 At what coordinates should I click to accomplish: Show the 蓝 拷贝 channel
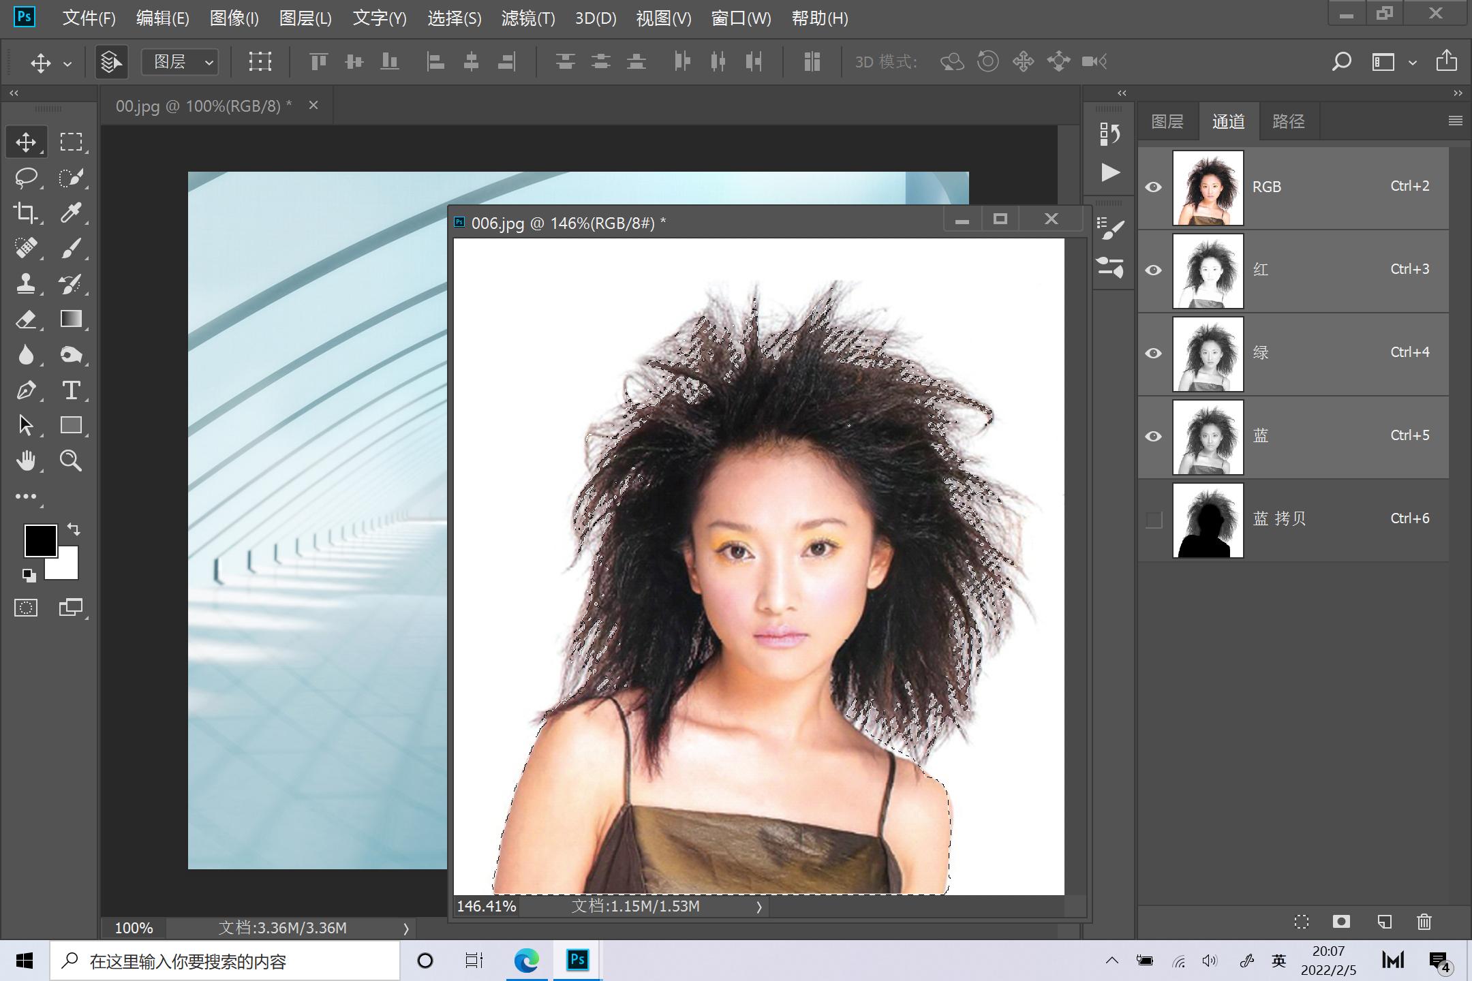click(x=1153, y=520)
